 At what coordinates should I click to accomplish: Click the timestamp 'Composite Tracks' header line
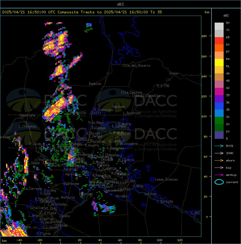(82, 12)
